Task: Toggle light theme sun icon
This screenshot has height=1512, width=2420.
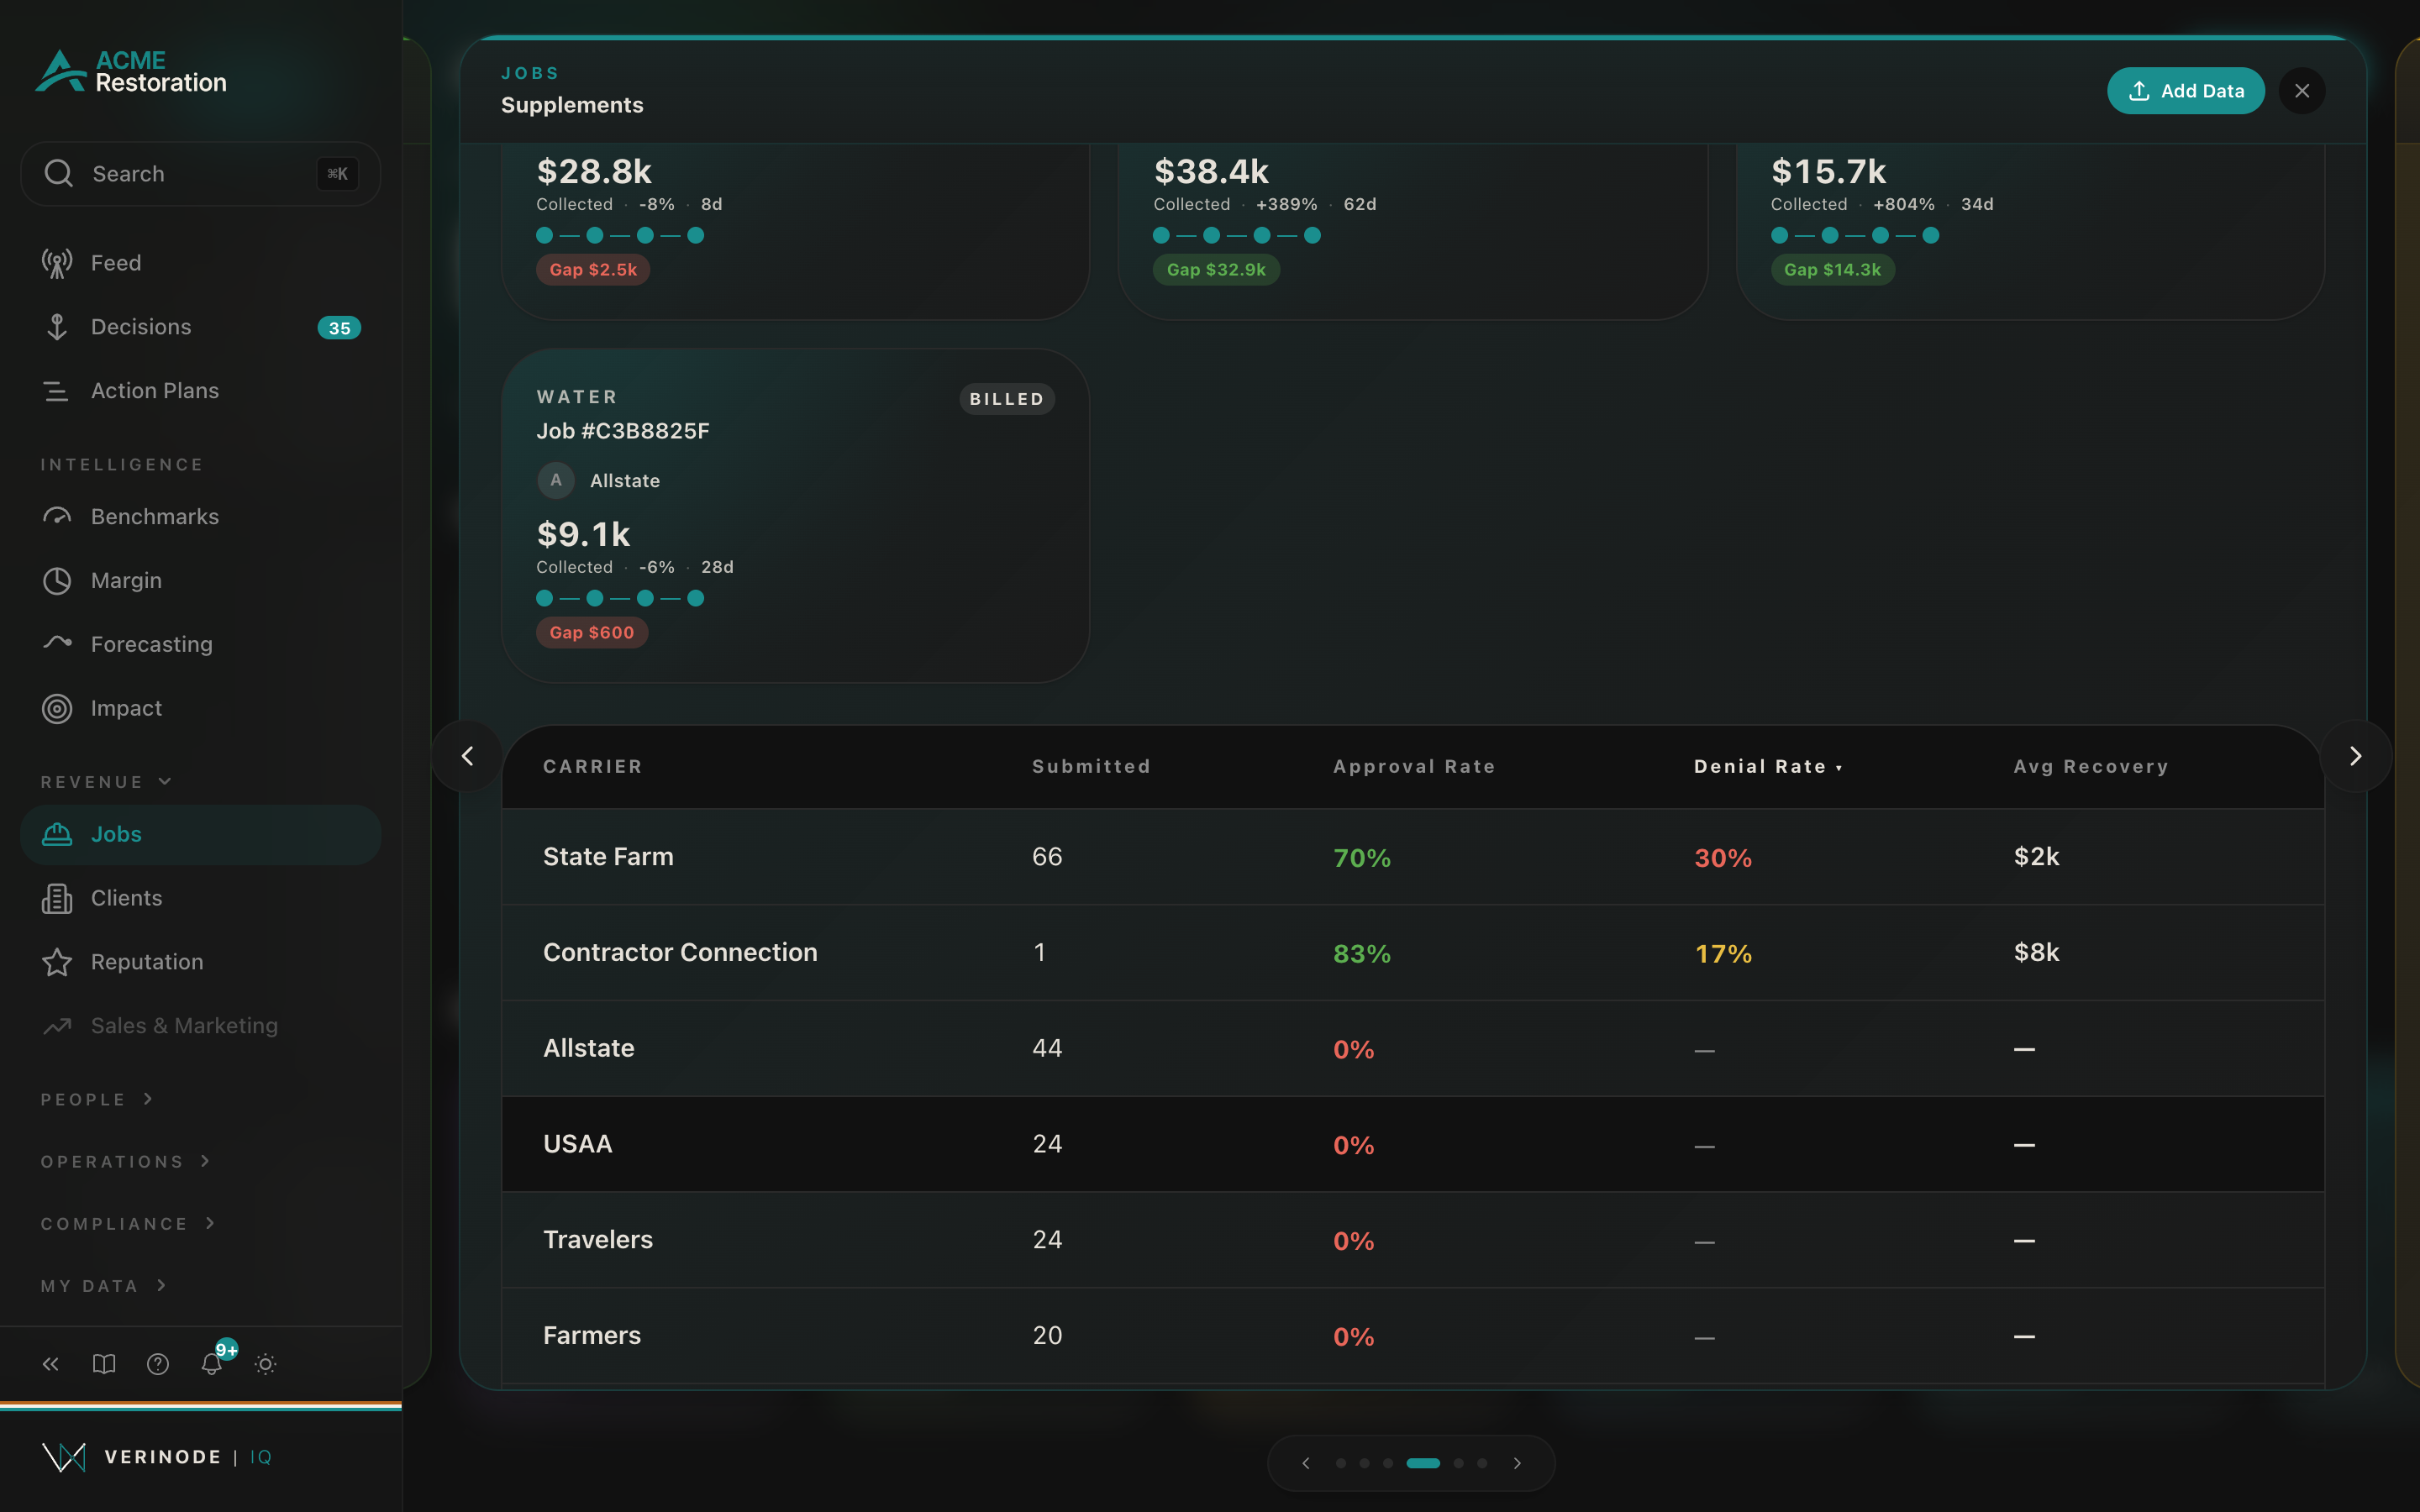Action: (x=265, y=1364)
